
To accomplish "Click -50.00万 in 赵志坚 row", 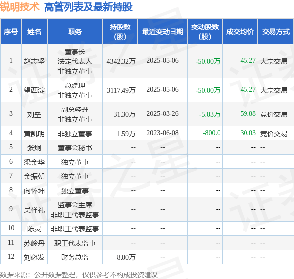I will [208, 61].
